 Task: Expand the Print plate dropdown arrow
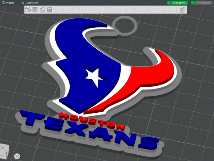193,3
